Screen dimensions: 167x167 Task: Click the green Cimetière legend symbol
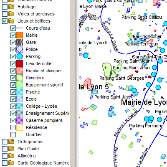pos(20,78)
